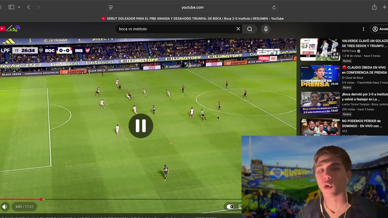Open the Safari share menu
388x218 pixels.
374,7
